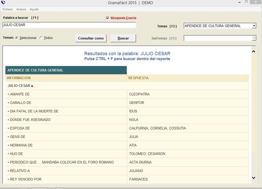Toggle the Búsqueda Exacta checkbox

(107, 18)
